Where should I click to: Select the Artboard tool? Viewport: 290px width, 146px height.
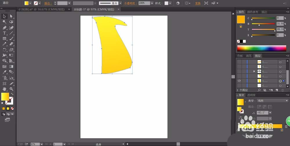point(4,84)
